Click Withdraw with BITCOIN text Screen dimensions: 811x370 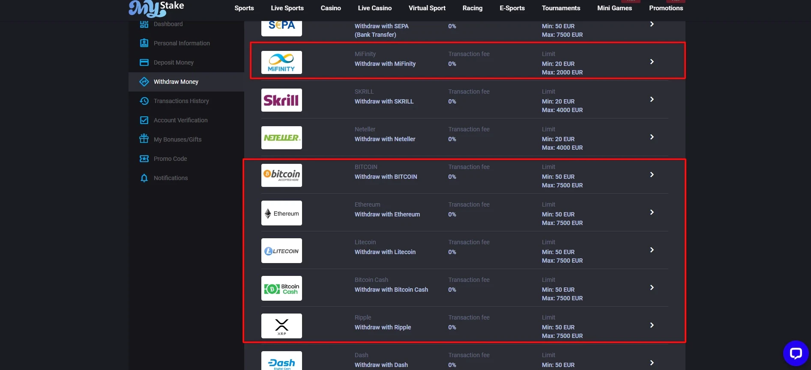click(386, 177)
